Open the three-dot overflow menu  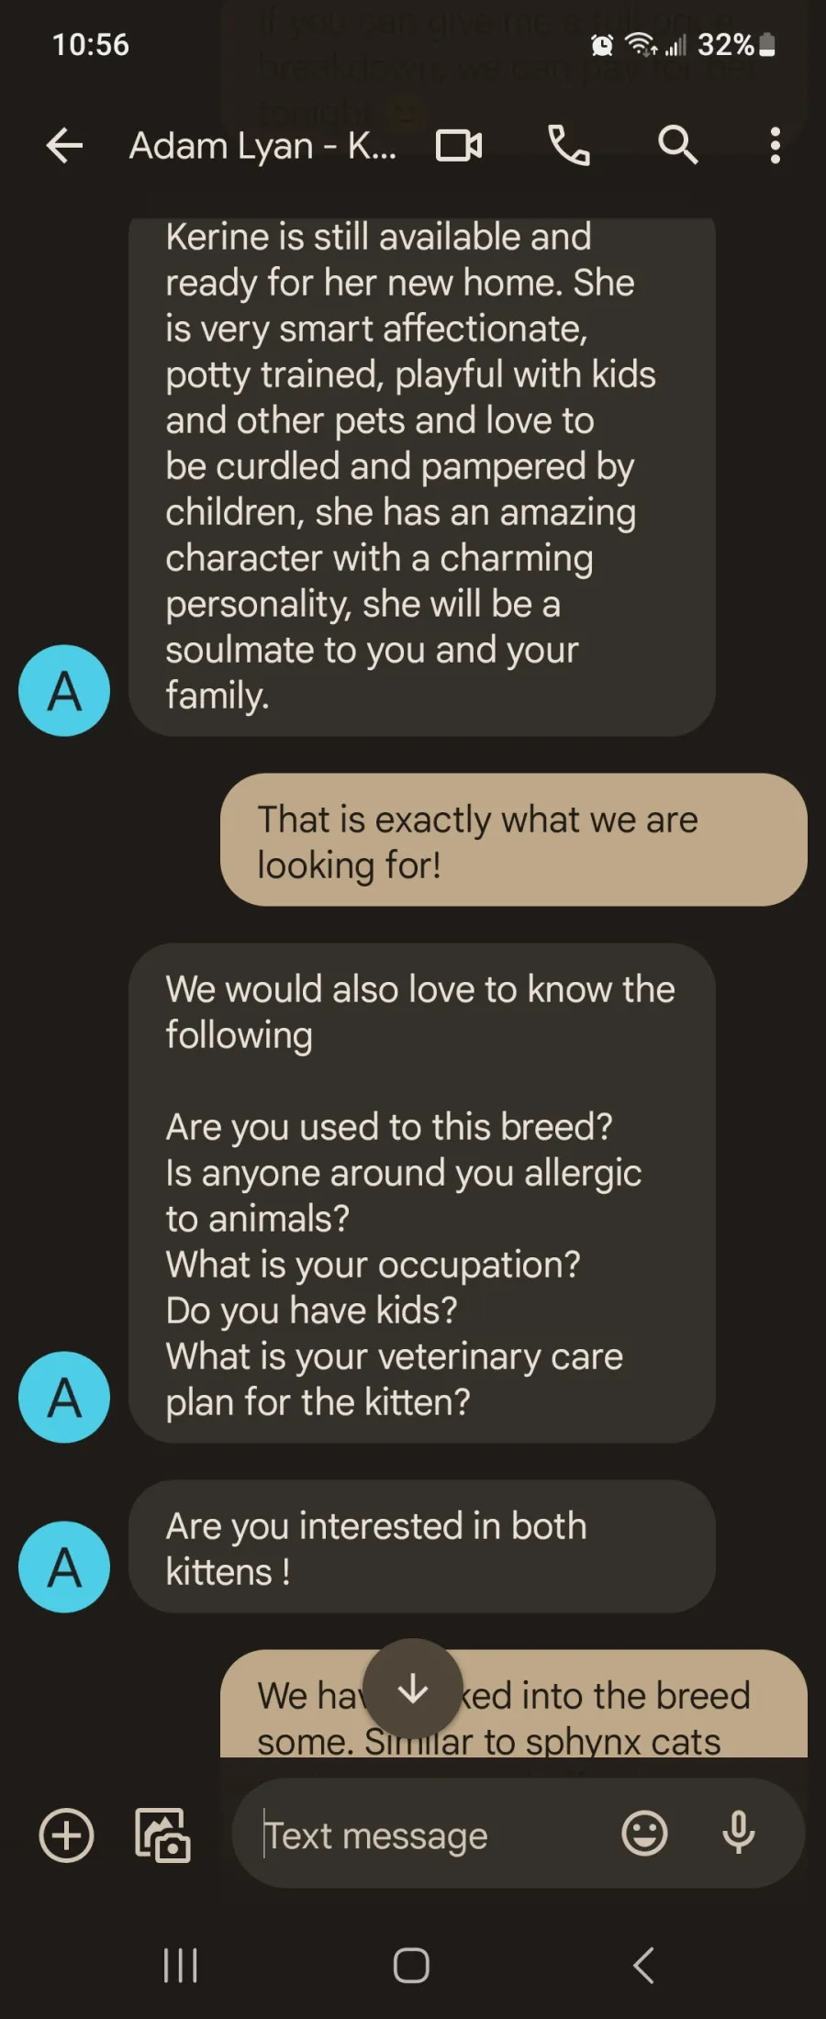[776, 145]
